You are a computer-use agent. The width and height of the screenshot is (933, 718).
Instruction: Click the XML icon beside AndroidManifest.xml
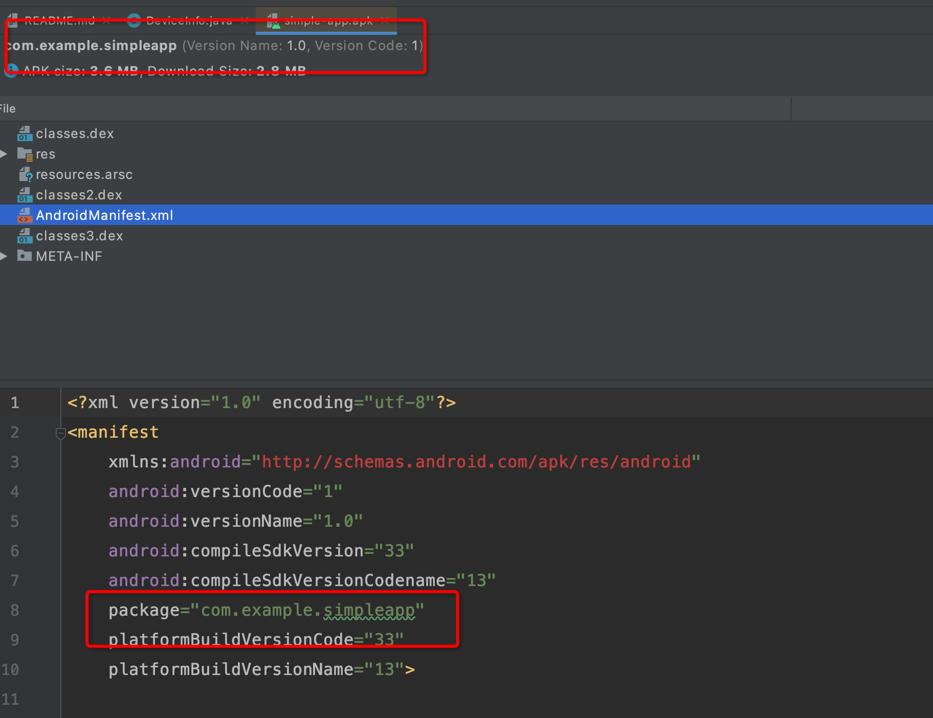(x=25, y=215)
